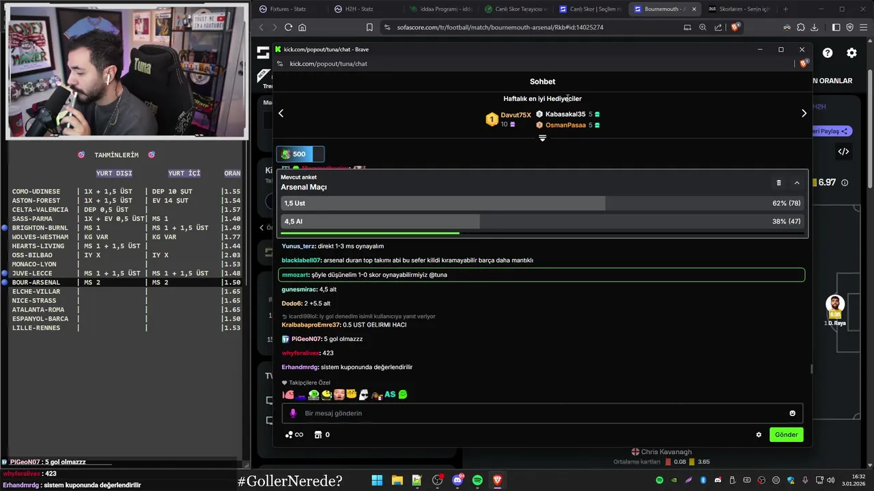The height and width of the screenshot is (491, 874).
Task: Open a new browser tab
Action: (785, 9)
